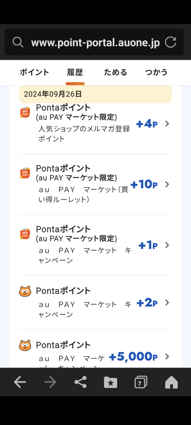The height and width of the screenshot is (425, 191).
Task: Switch to the つかう tab
Action: tap(156, 72)
